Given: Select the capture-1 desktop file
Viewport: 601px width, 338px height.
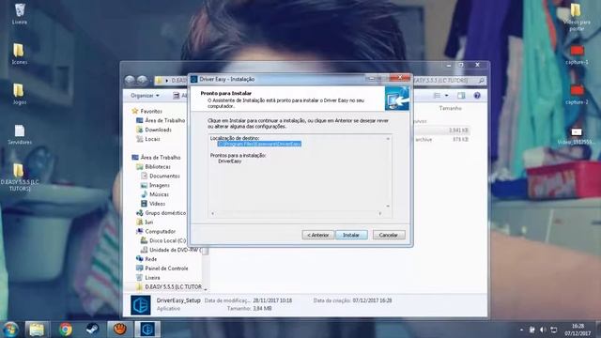Looking at the screenshot, I should click(577, 54).
